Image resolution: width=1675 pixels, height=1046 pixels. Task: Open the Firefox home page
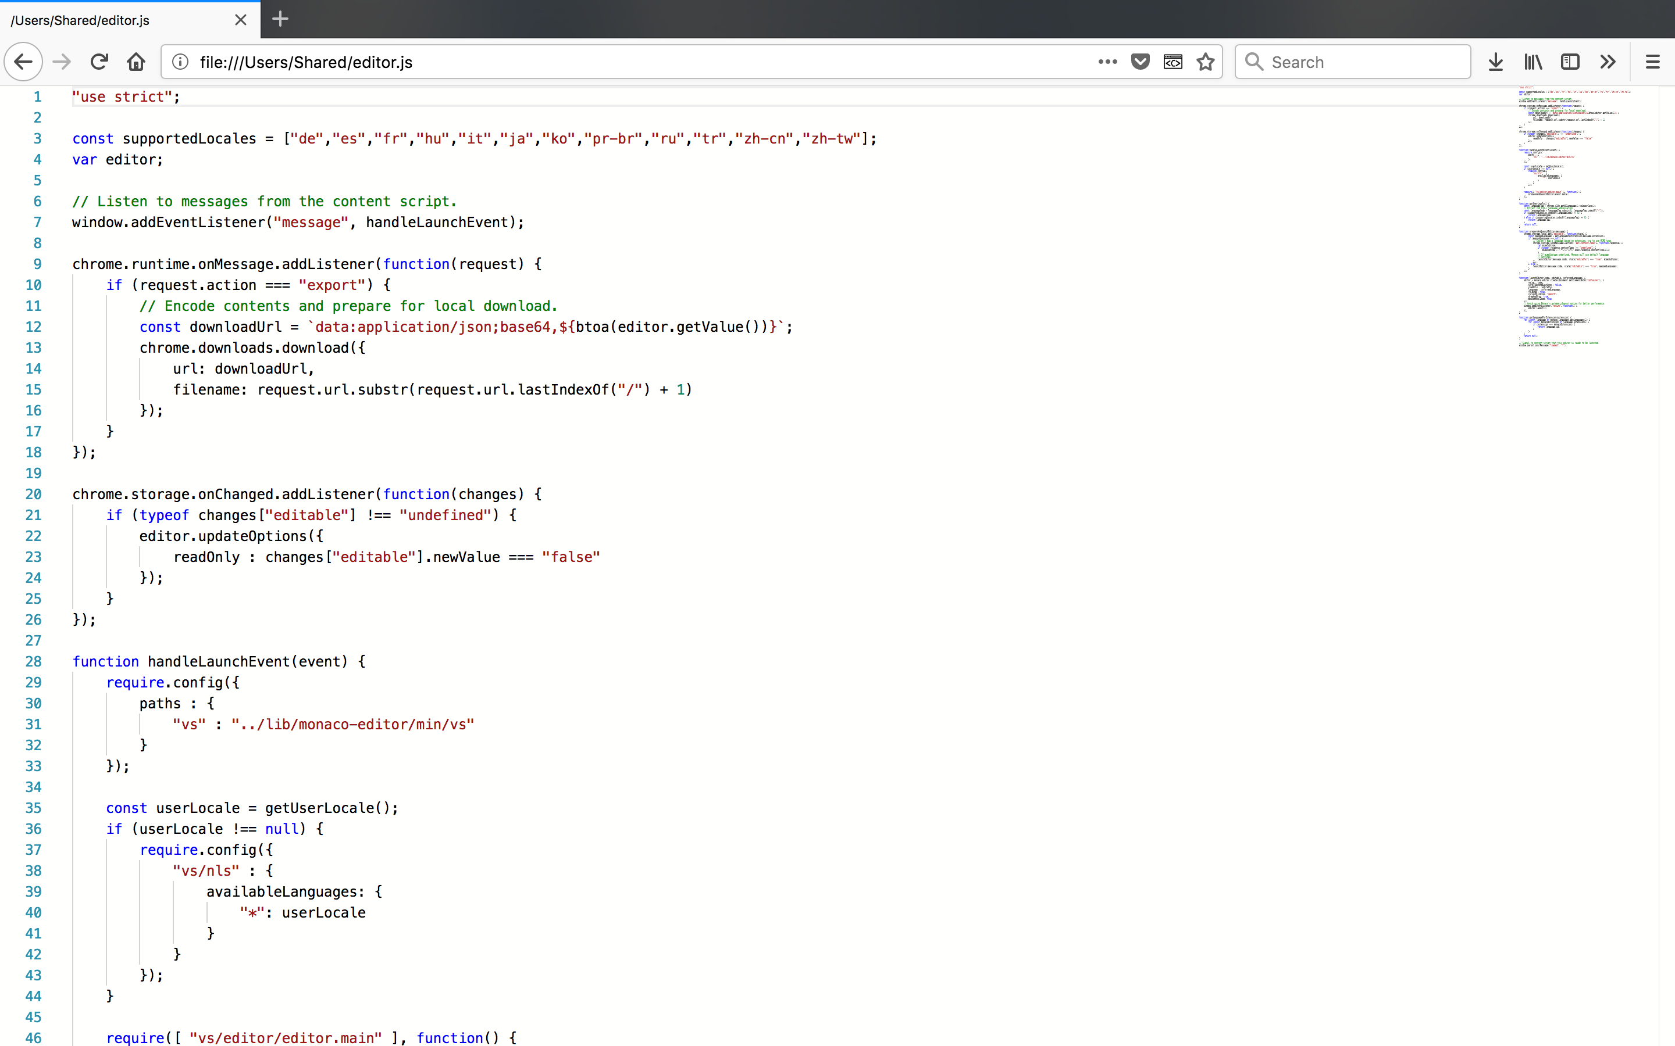coord(136,62)
